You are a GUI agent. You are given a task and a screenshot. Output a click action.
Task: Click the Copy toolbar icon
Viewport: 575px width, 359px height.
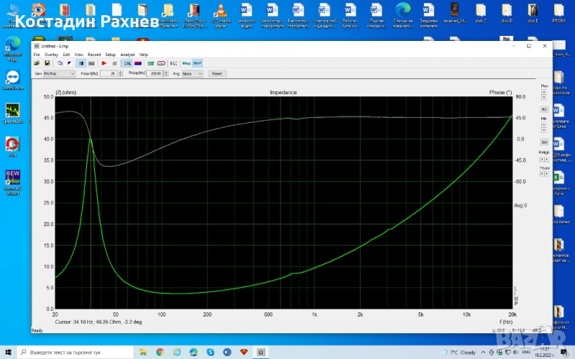59,63
